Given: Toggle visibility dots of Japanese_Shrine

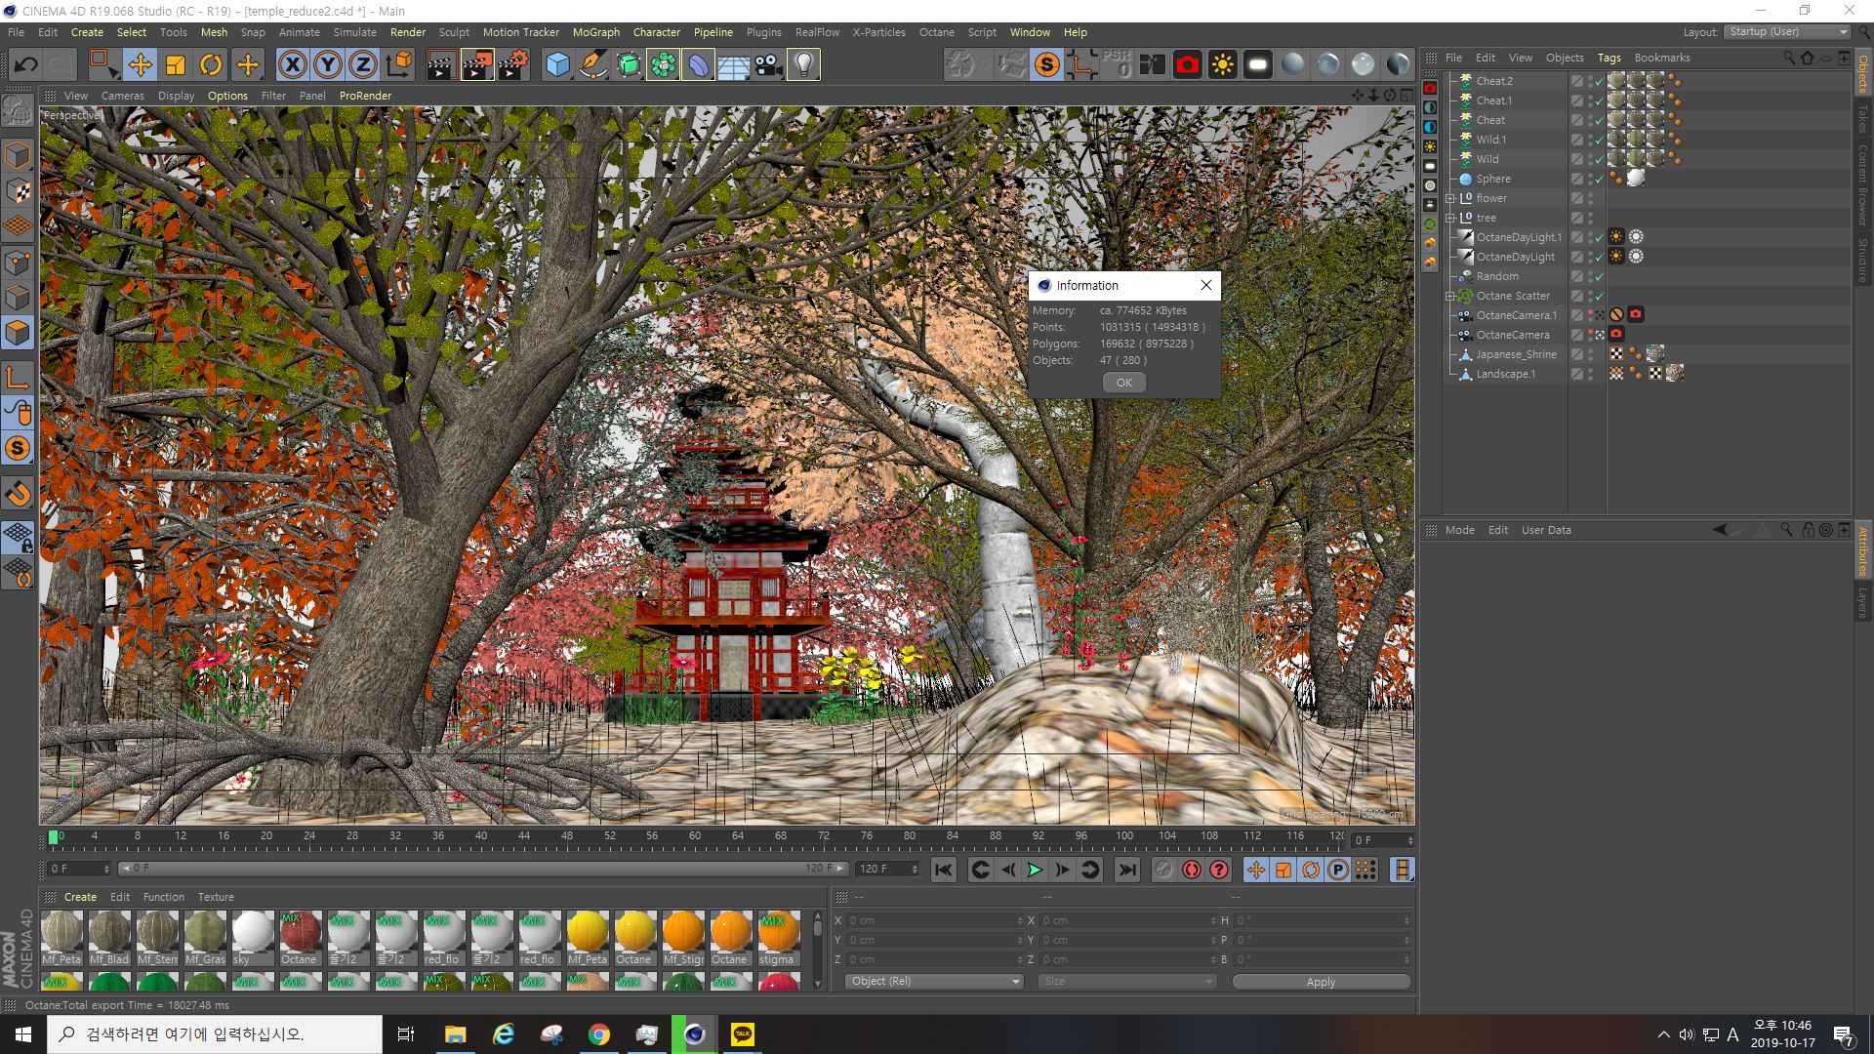Looking at the screenshot, I should (x=1590, y=354).
